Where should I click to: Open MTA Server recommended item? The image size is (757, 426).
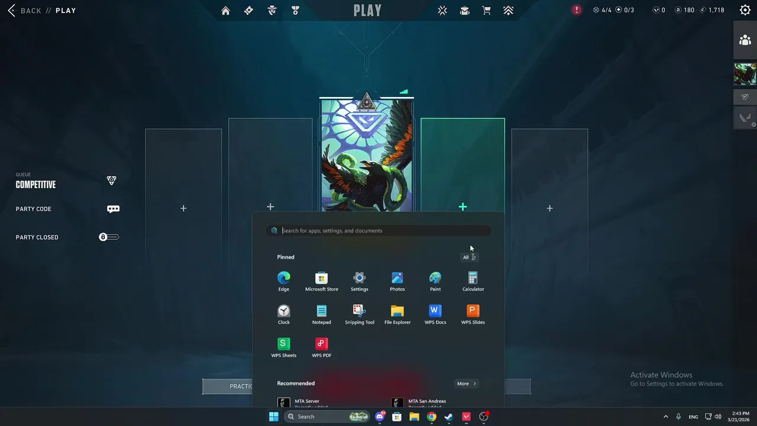tap(322, 403)
